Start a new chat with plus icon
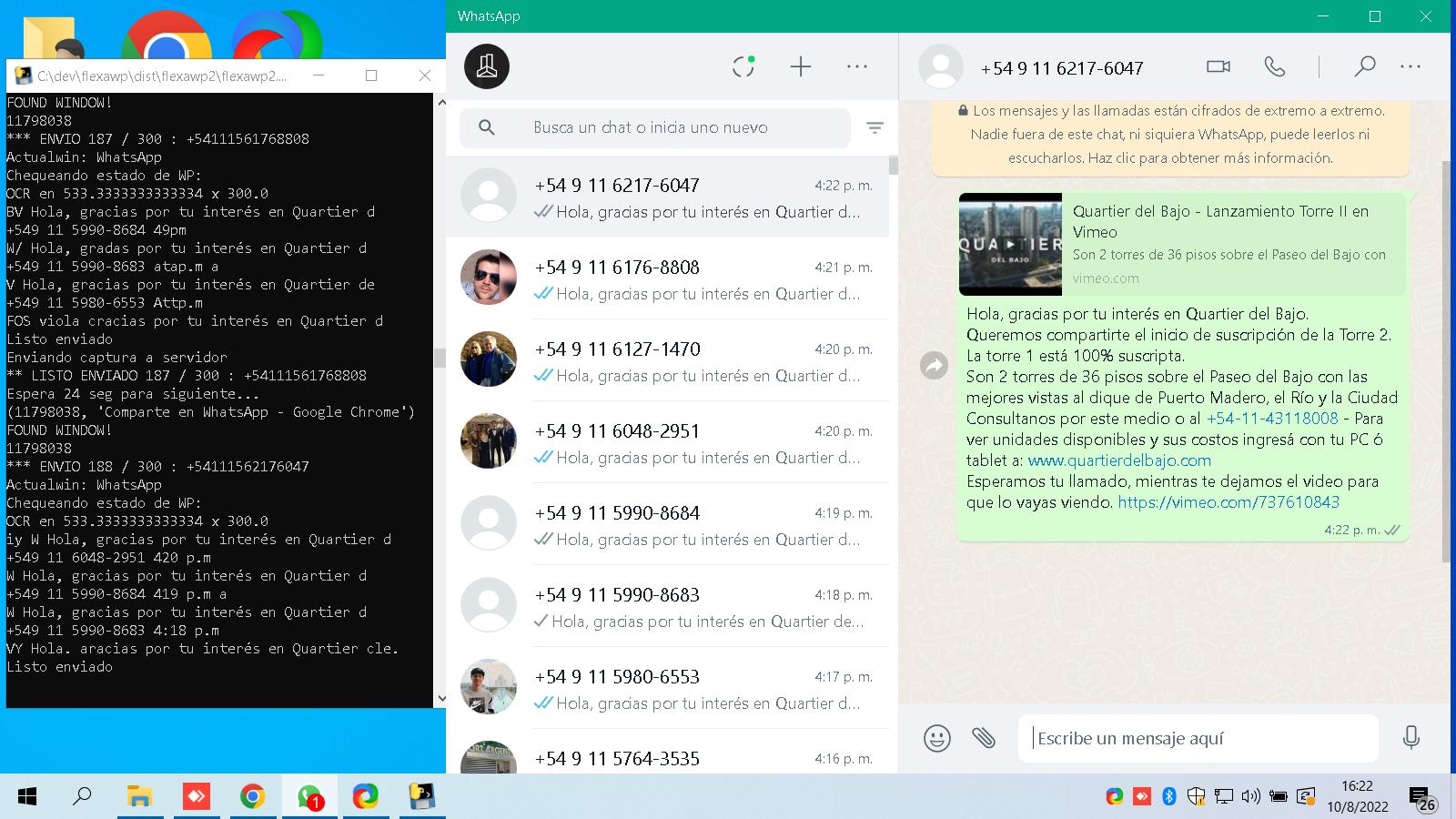Image resolution: width=1456 pixels, height=819 pixels. click(801, 66)
